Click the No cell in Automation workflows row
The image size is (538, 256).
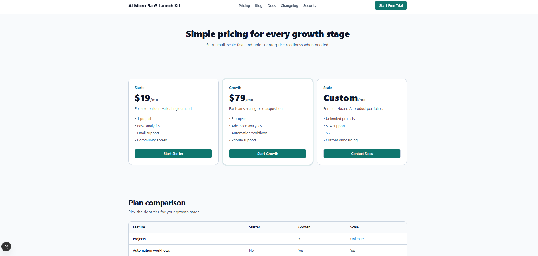[x=251, y=251]
